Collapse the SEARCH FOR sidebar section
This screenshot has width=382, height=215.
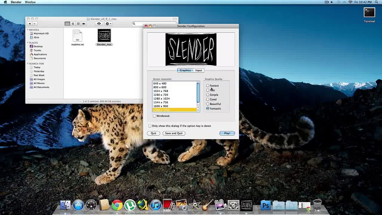pyautogui.click(x=28, y=64)
